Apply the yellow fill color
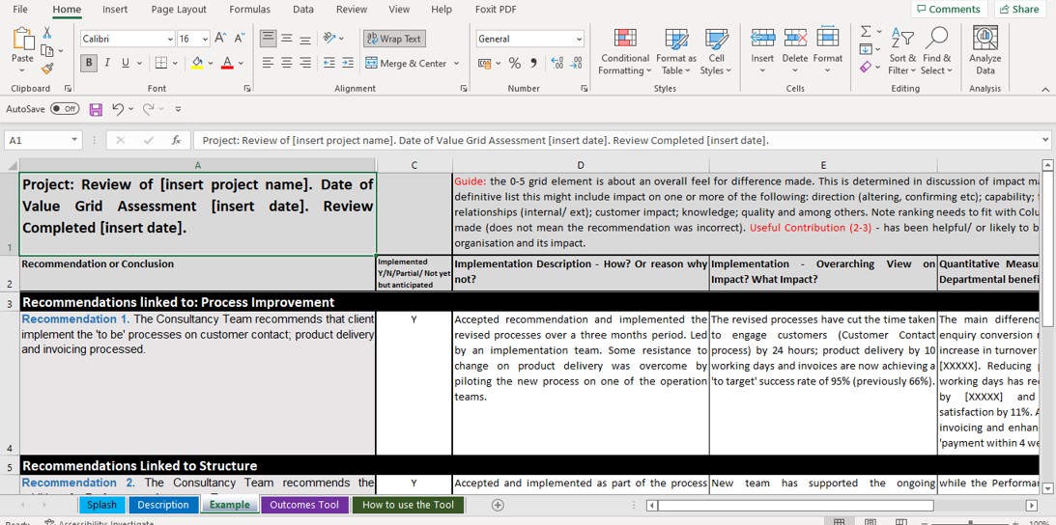 click(x=197, y=64)
